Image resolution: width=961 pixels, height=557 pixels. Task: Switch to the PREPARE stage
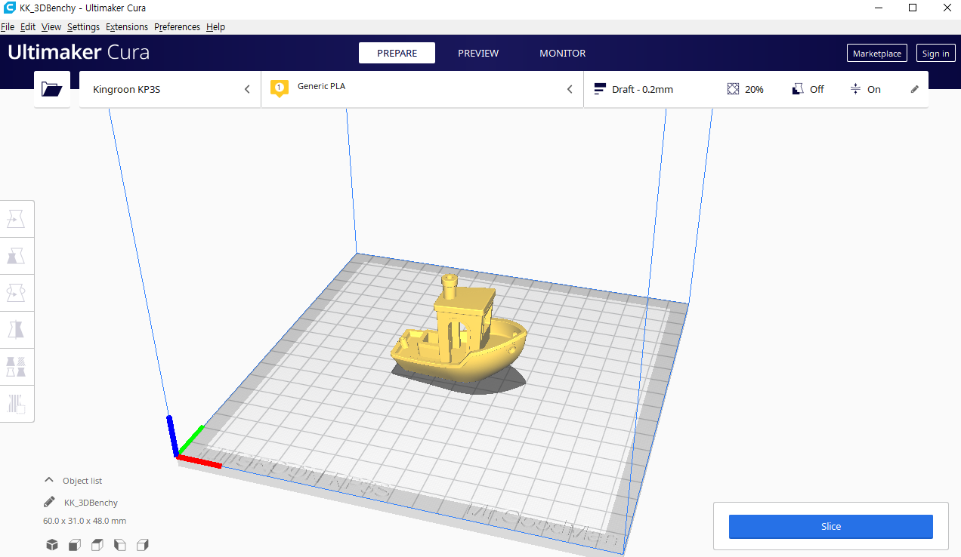point(397,53)
